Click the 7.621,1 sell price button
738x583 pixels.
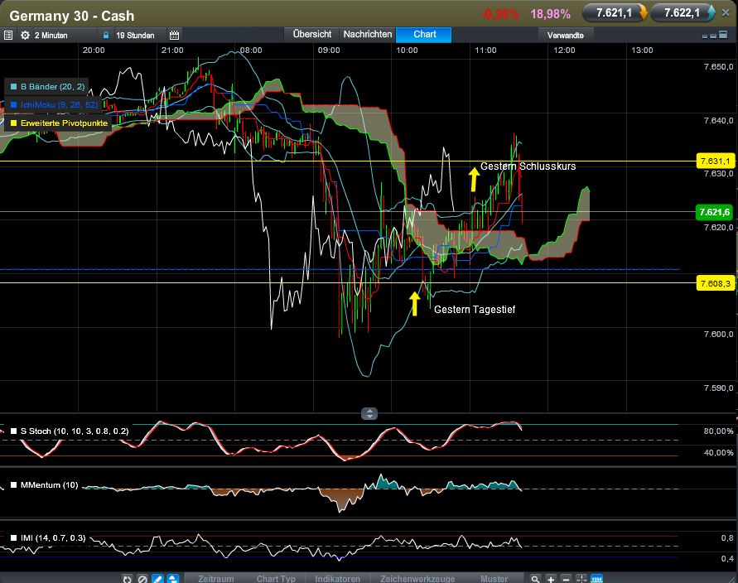click(614, 13)
